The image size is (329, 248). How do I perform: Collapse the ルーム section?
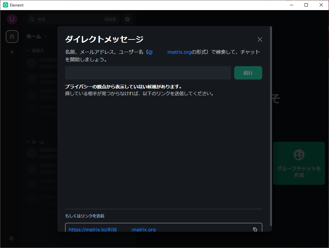(x=27, y=142)
